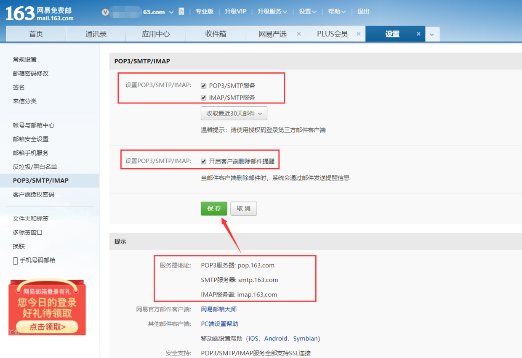Click the smtp.163.com server address text
The image size is (522, 358).
pyautogui.click(x=258, y=280)
